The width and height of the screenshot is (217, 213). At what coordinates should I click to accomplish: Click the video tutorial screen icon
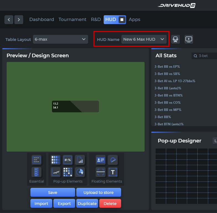click(189, 39)
